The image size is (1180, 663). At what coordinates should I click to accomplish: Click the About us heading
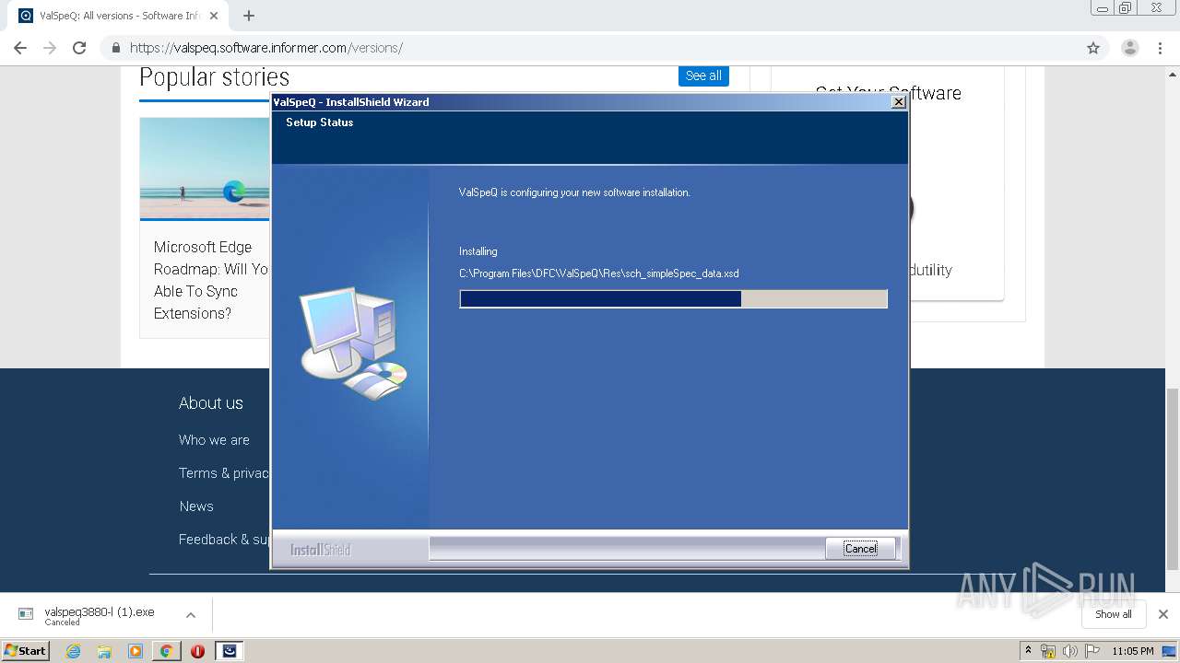click(211, 403)
